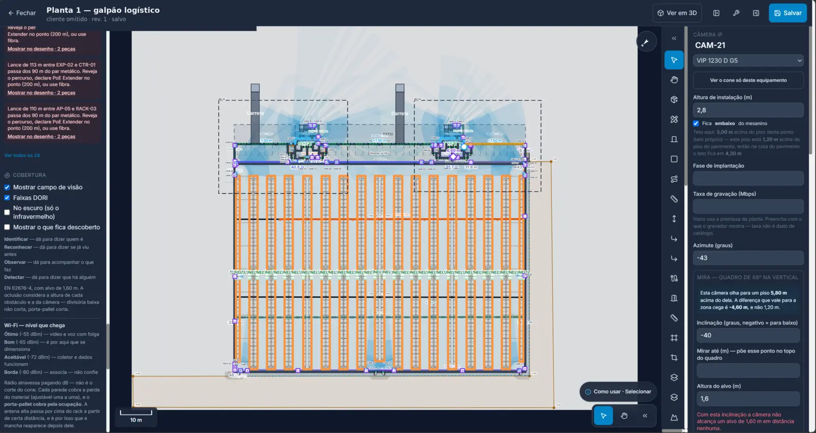This screenshot has width=816, height=433.
Task: Toggle the grid hash tool
Action: click(x=674, y=338)
